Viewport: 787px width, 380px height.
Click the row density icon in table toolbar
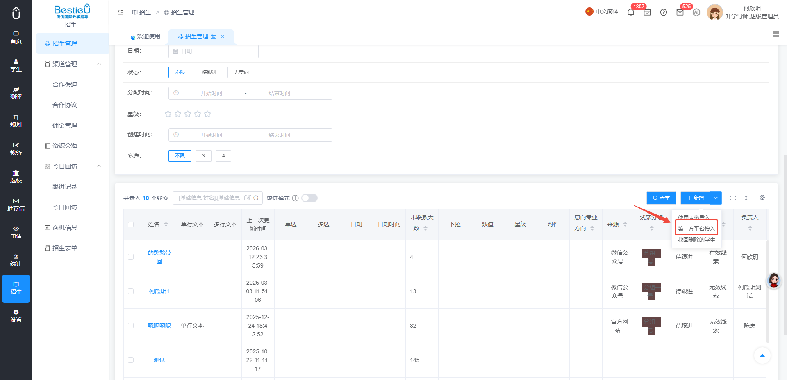tap(748, 198)
